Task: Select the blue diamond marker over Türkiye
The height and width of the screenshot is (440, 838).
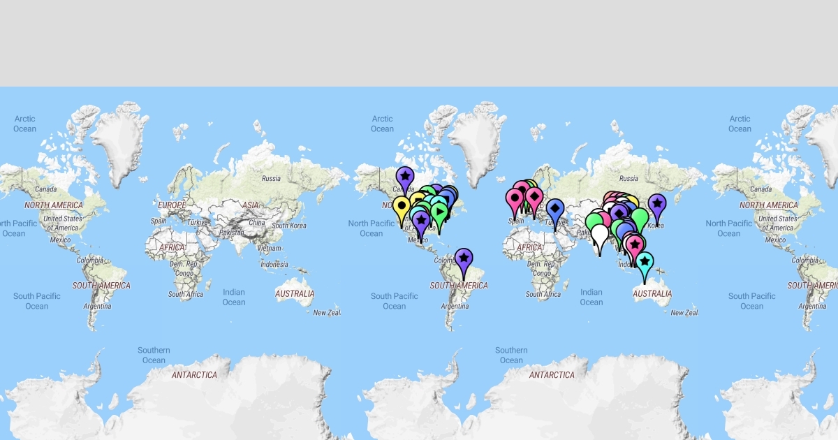Action: click(x=555, y=208)
